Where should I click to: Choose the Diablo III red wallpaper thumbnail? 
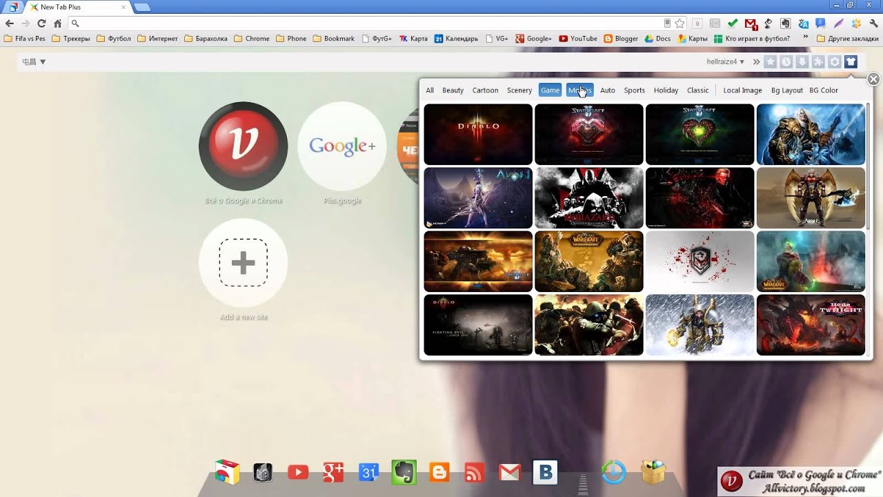point(478,135)
